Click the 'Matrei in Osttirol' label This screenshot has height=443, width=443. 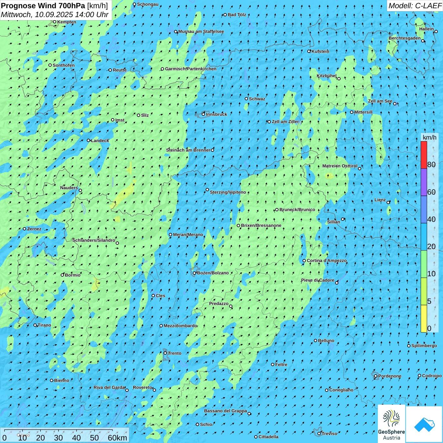click(x=340, y=166)
